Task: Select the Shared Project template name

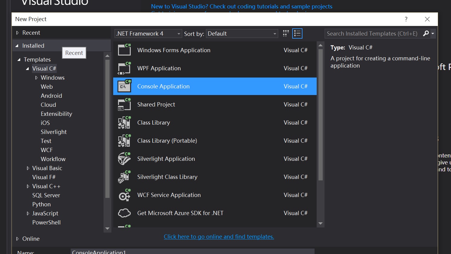Action: (156, 104)
